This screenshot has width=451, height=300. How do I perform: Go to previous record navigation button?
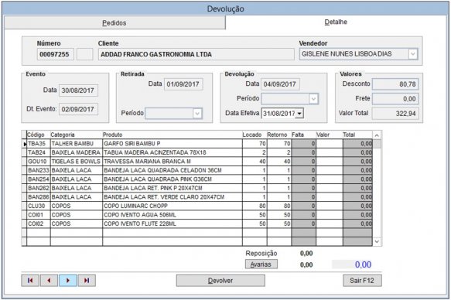[49, 281]
